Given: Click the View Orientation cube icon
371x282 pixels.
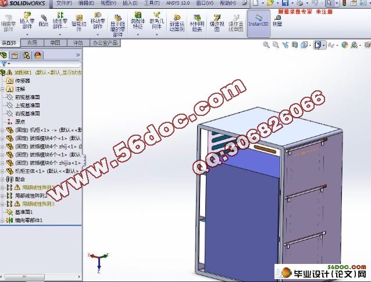Looking at the screenshot, I should click(x=304, y=45).
